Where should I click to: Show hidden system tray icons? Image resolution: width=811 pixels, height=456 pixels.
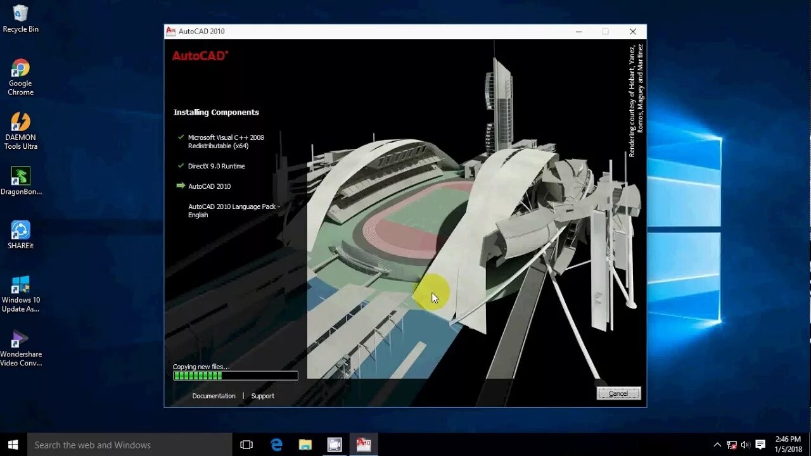pos(717,445)
